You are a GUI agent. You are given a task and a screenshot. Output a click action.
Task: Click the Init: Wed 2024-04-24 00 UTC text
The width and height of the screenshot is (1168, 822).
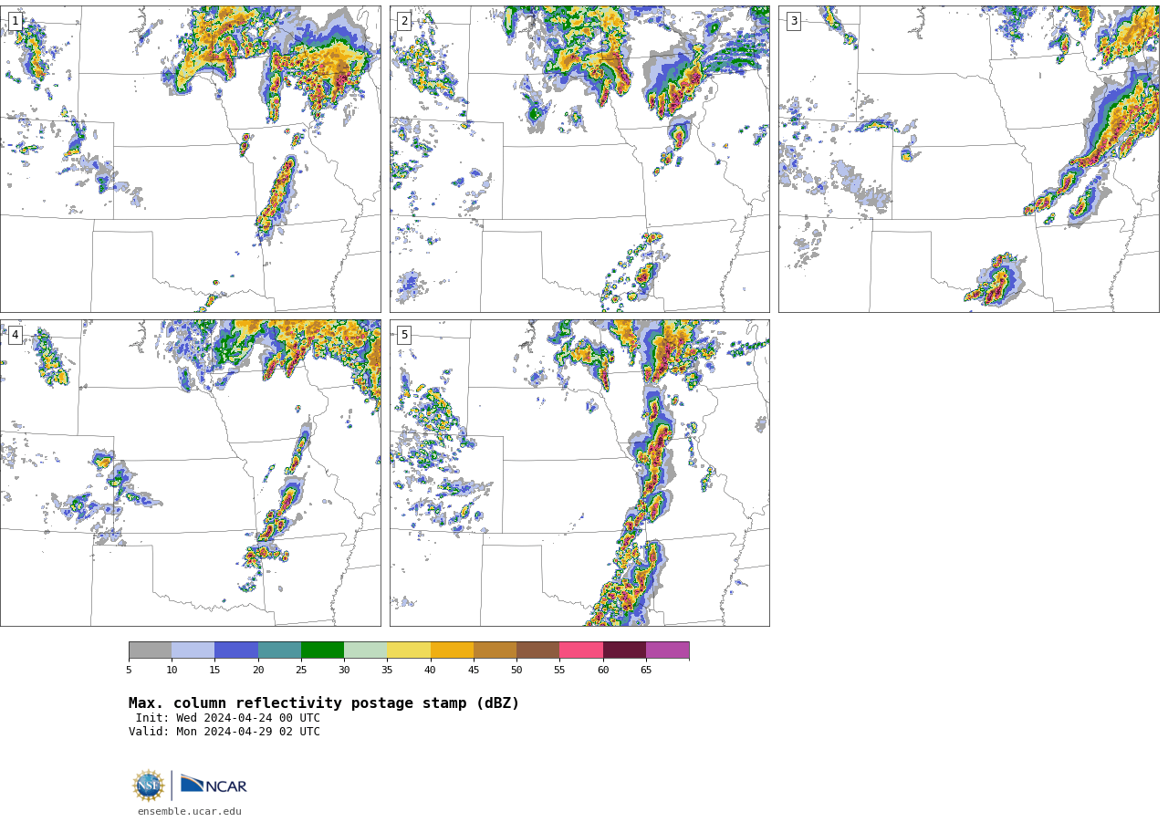coord(228,718)
